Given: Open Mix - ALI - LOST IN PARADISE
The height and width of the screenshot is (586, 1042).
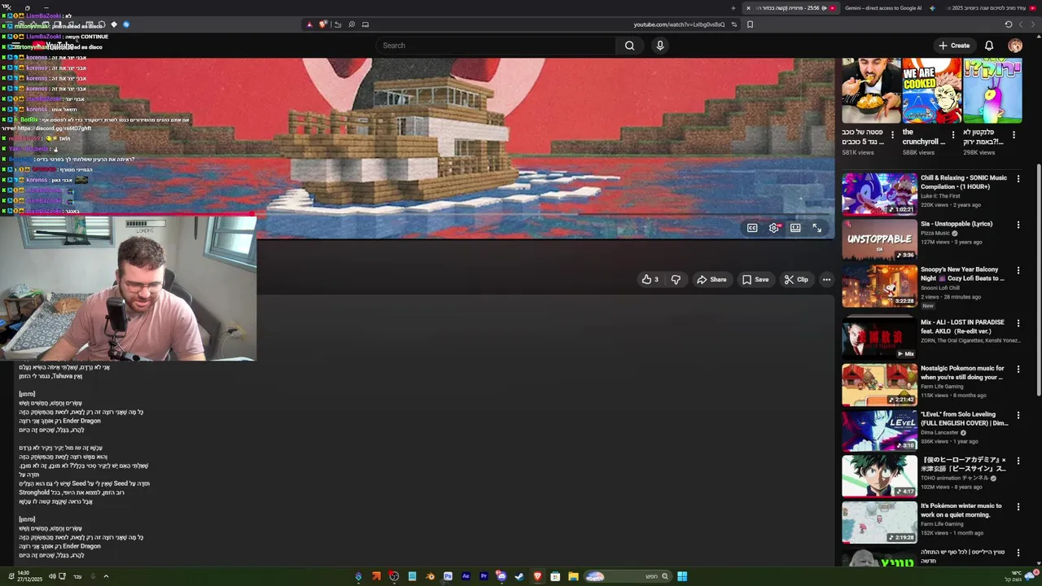Looking at the screenshot, I should tap(879, 338).
